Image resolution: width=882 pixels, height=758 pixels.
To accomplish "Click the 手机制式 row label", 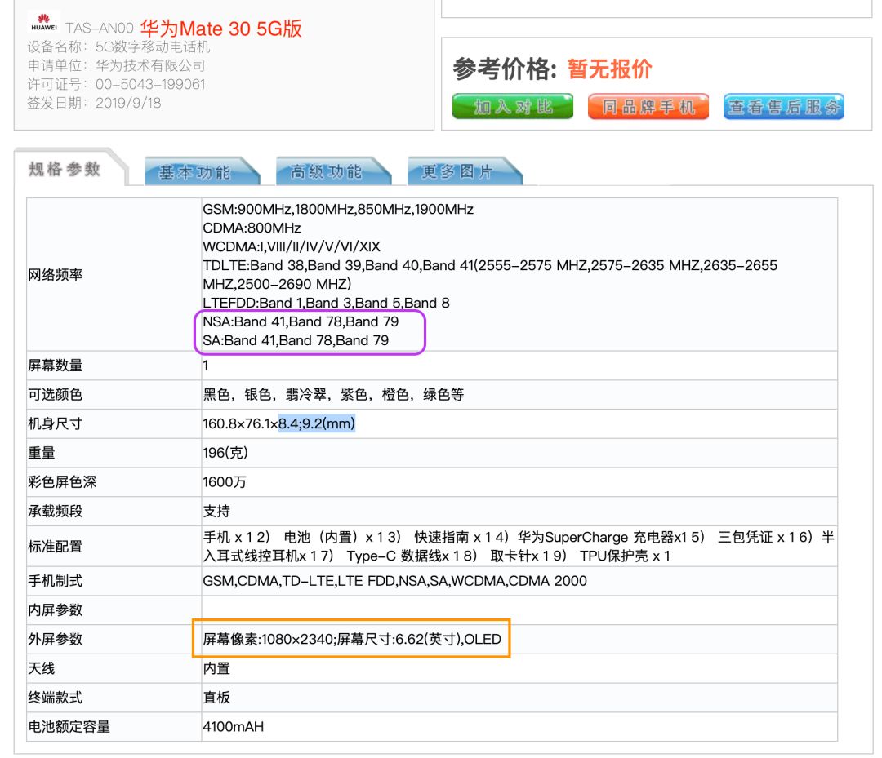I will [56, 581].
